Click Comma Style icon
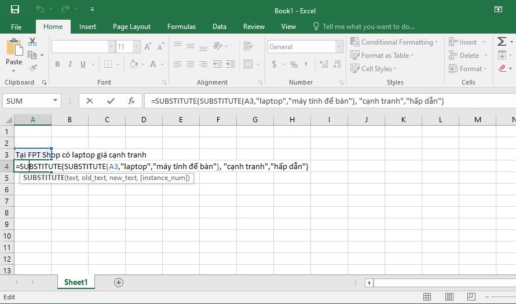The width and height of the screenshot is (516, 304). pyautogui.click(x=306, y=64)
